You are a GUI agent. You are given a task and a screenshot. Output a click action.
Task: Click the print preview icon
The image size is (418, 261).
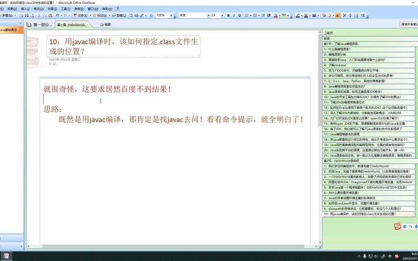(x=32, y=16)
